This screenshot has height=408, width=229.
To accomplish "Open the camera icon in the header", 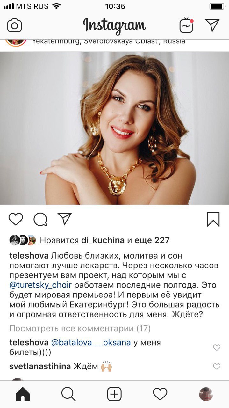I will click(14, 25).
